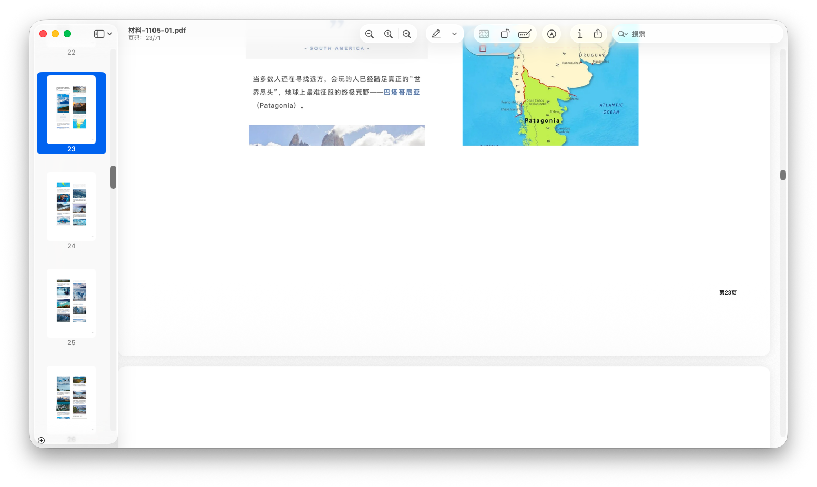This screenshot has height=487, width=817.
Task: Activate the rectangular selection tool
Action: [x=484, y=33]
